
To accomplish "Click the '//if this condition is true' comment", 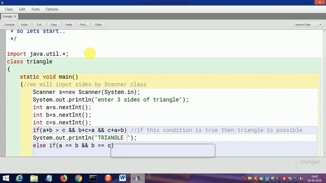I will [216, 130].
